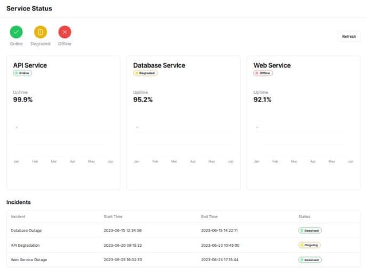Click the Status column header
Screen dimensions: 367x276
(x=304, y=216)
